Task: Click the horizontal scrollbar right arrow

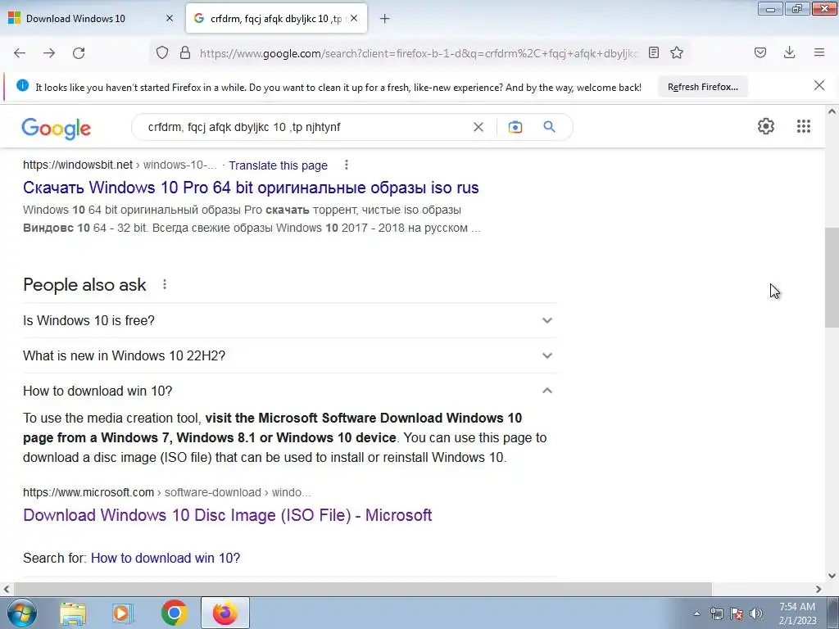Action: (x=819, y=589)
